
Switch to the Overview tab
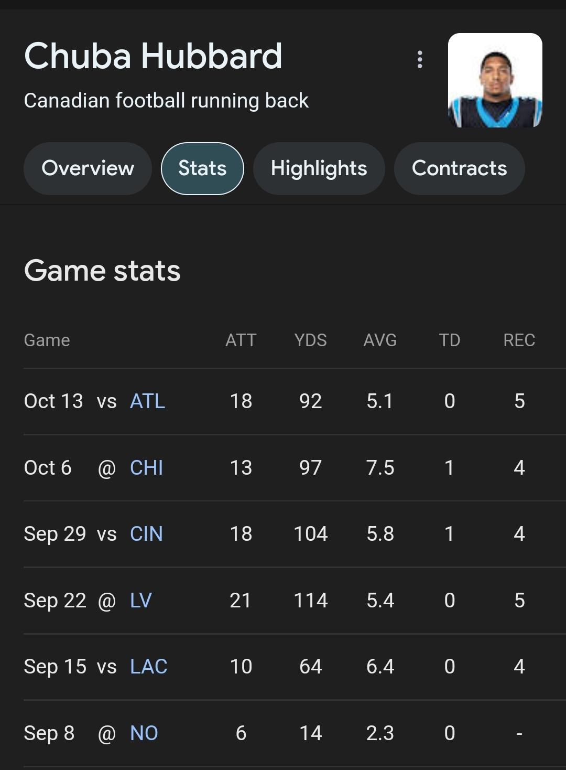click(x=88, y=168)
